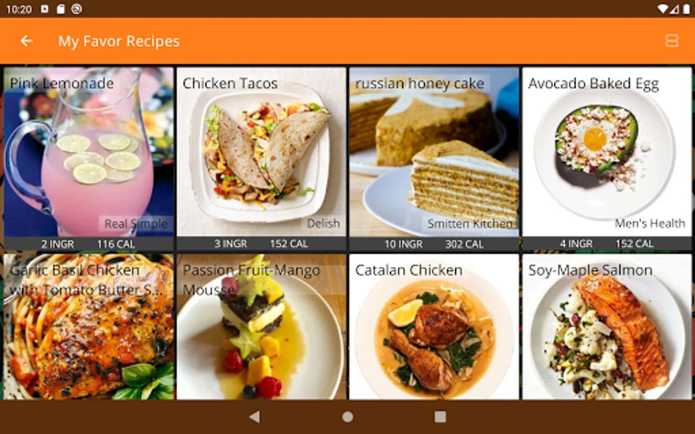Tap the Android back navigation triangle
This screenshot has width=695, height=434.
(254, 417)
